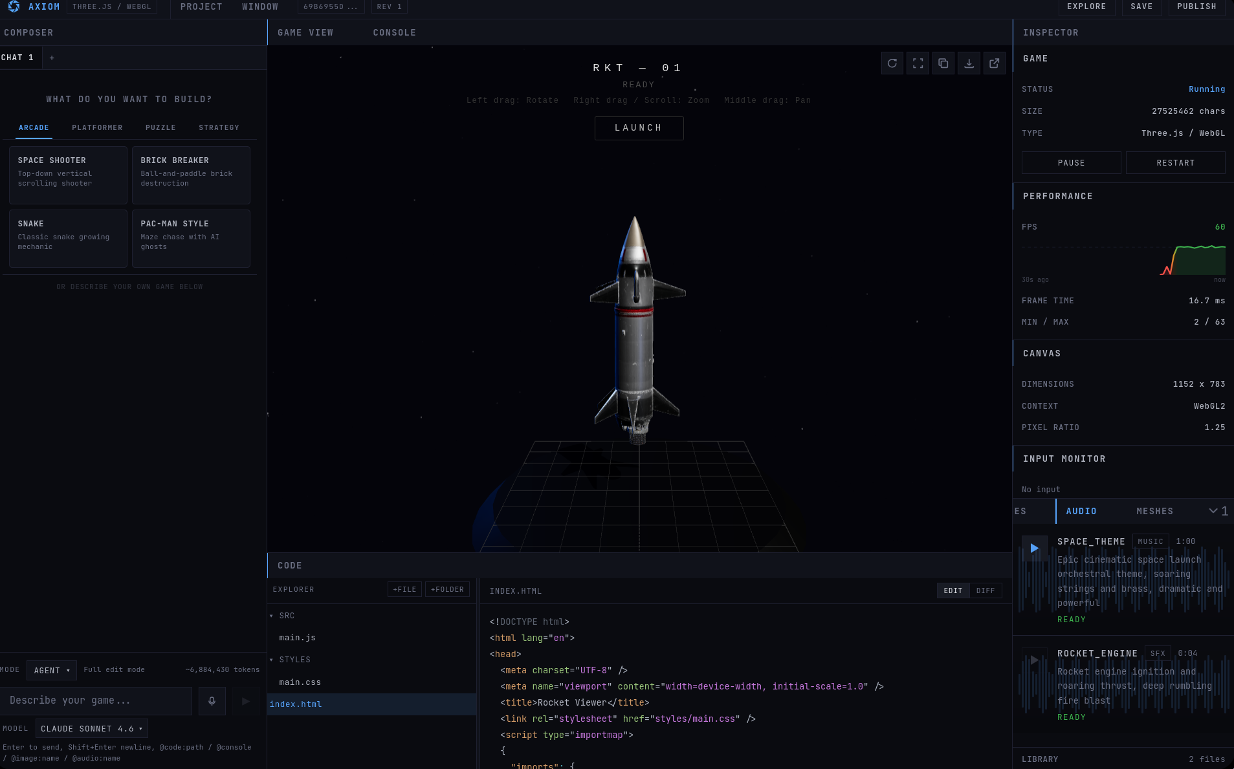Viewport: 1234px width, 769px height.
Task: Add a new file with +FILE
Action: pos(405,590)
